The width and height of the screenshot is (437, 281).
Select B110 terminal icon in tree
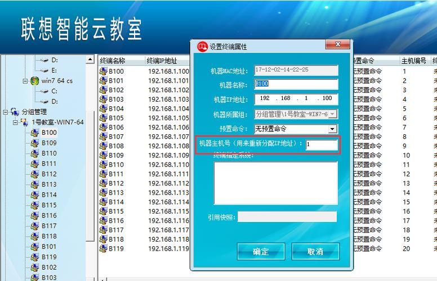tap(35, 153)
